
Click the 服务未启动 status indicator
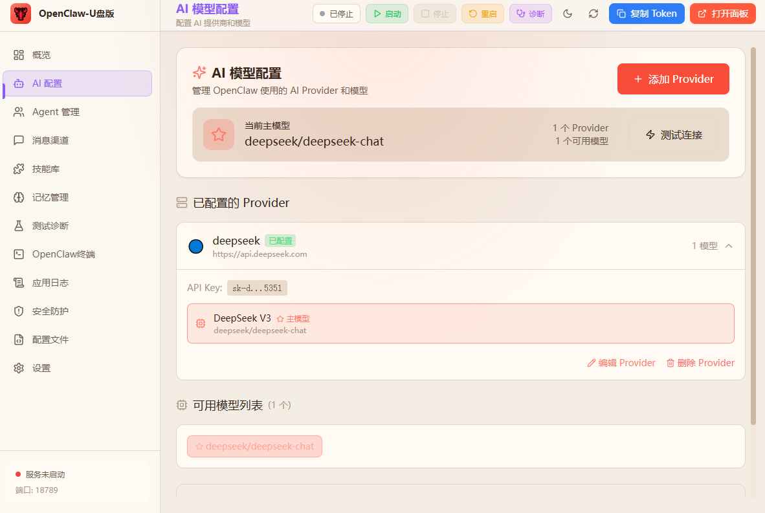(41, 474)
